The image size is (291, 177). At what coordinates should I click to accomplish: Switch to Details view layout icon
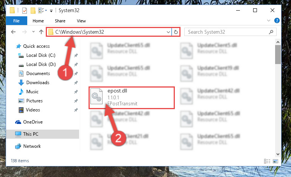[x=267, y=161]
